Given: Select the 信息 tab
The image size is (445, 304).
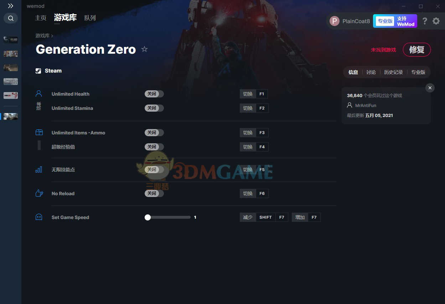Looking at the screenshot, I should (x=353, y=72).
